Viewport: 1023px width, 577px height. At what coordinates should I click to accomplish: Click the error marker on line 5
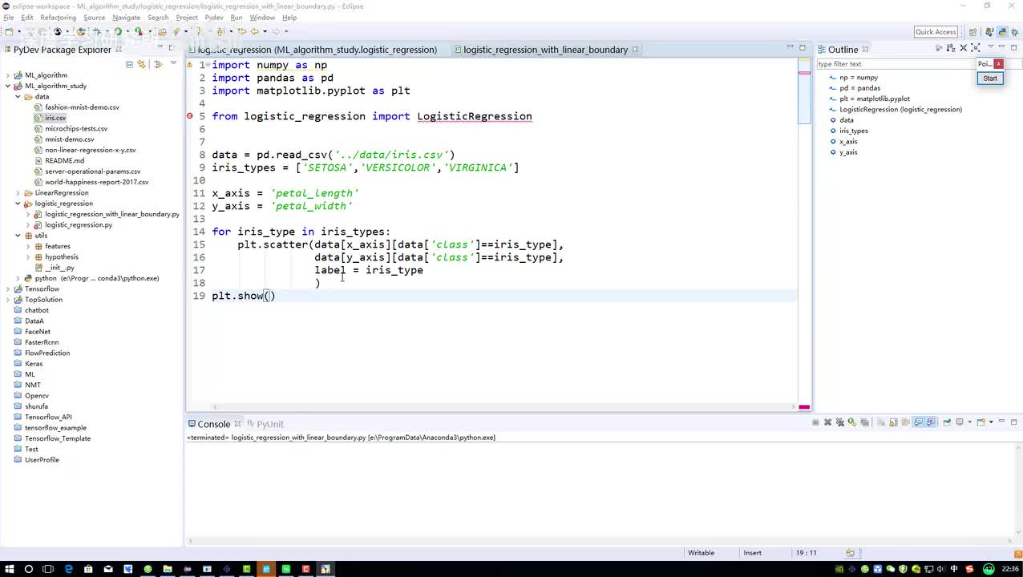[190, 116]
